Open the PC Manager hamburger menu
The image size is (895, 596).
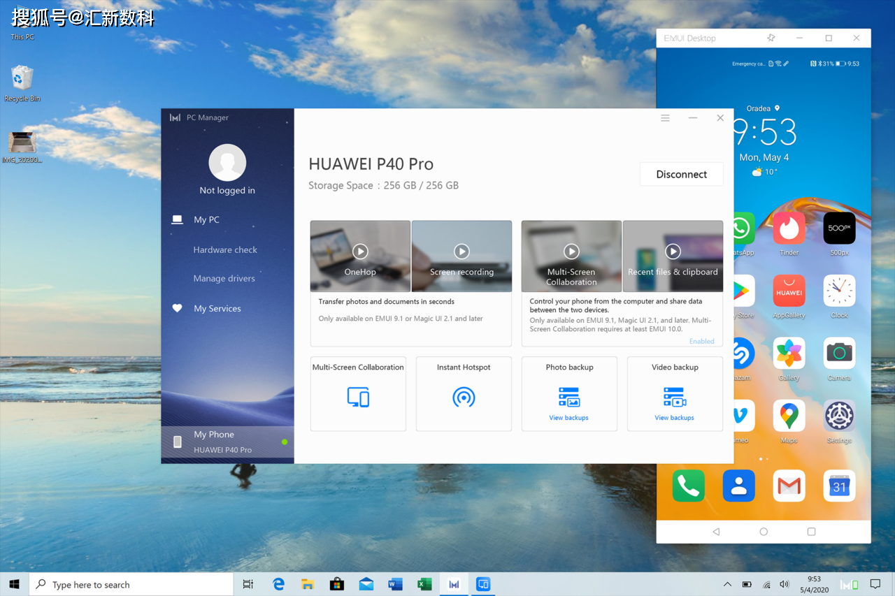click(x=665, y=118)
